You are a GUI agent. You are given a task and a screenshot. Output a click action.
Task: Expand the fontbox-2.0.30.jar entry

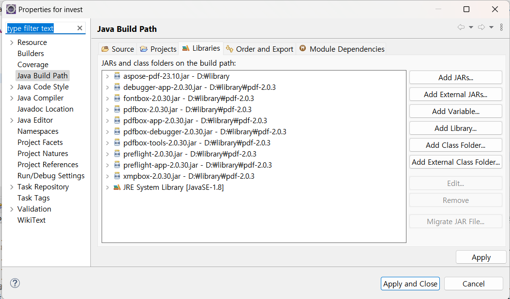pyautogui.click(x=107, y=99)
